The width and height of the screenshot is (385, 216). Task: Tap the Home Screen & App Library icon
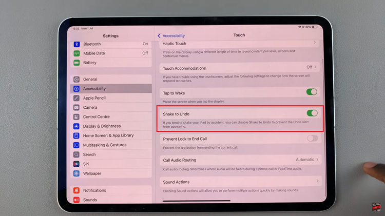[x=76, y=135]
